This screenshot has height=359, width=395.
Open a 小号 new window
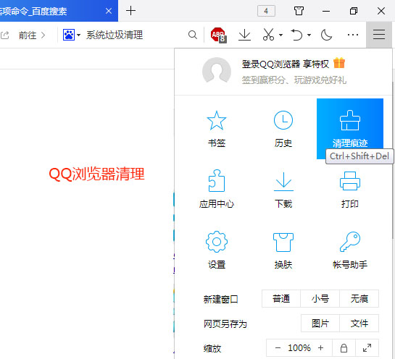click(320, 299)
